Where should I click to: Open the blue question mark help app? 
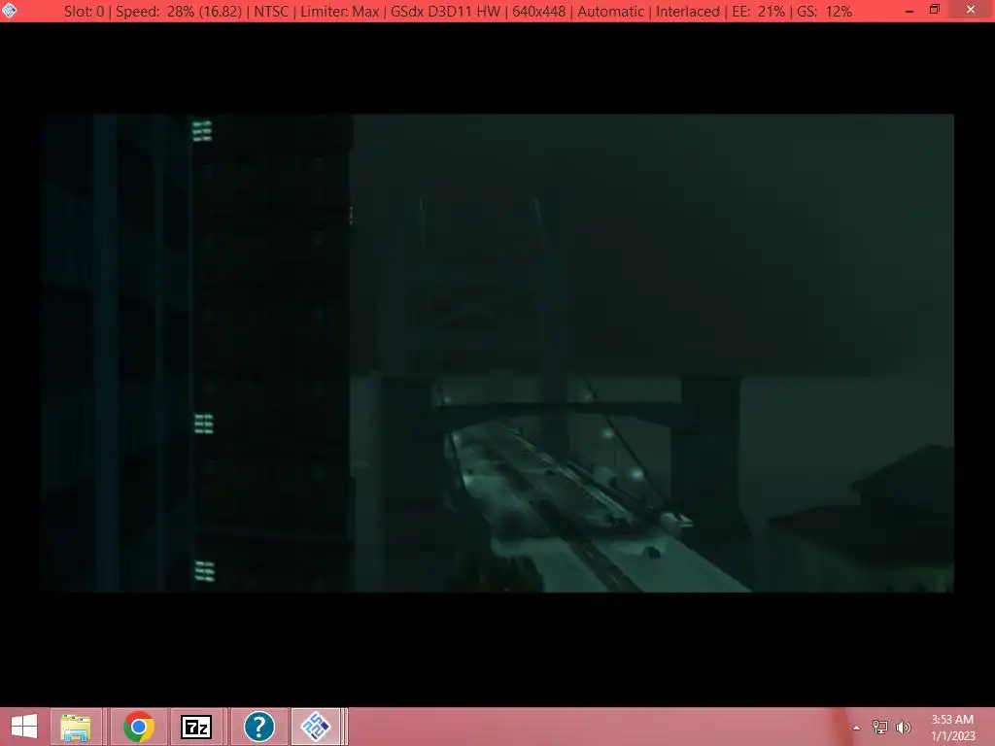point(258,727)
